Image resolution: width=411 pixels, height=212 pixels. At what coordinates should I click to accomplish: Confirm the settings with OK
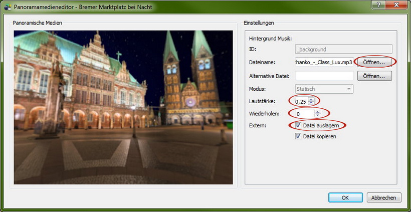click(x=345, y=197)
